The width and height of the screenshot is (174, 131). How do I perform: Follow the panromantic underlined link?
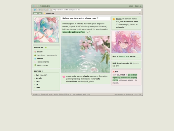coord(52,55)
